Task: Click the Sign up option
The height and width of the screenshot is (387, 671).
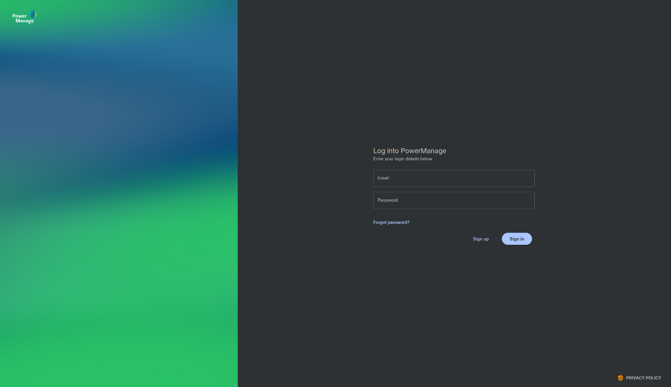Action: 480,239
